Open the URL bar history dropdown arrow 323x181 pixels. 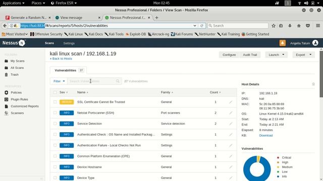coord(195,26)
